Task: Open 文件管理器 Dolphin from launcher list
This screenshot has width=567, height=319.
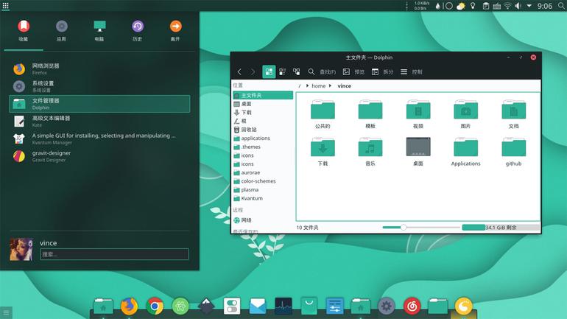Action: (x=99, y=104)
